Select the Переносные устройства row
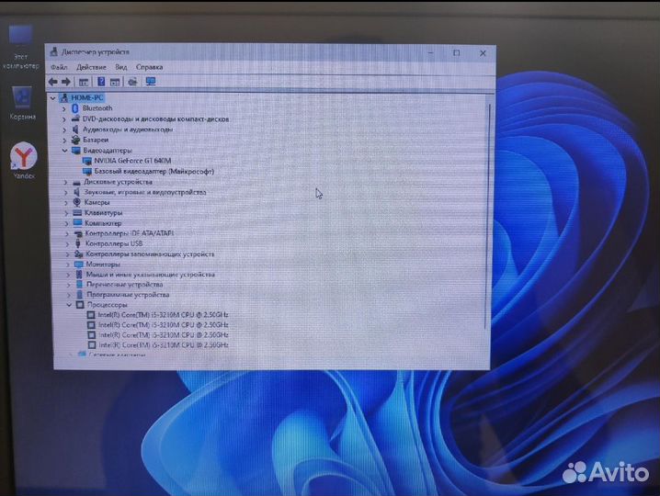Viewport: 660px width, 496px height. [x=125, y=285]
